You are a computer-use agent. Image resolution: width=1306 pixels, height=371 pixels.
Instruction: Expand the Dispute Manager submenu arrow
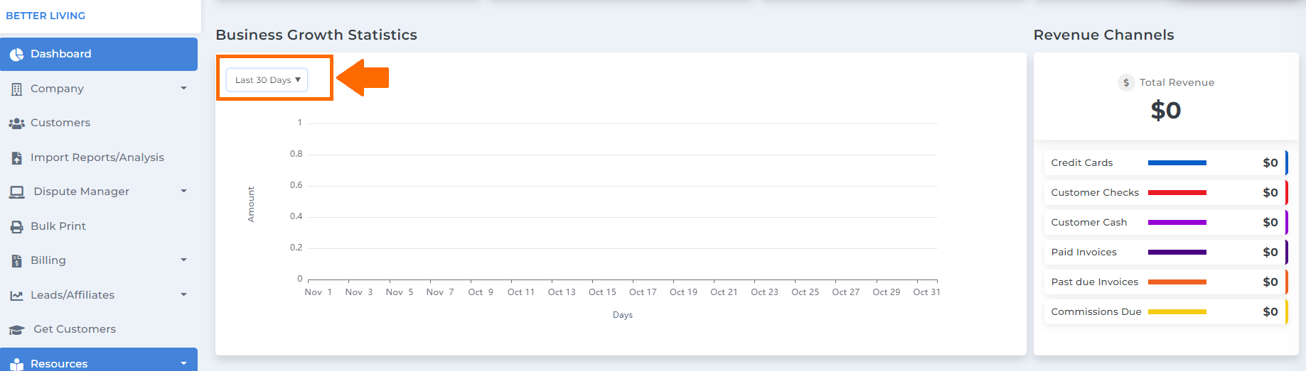[x=183, y=192]
